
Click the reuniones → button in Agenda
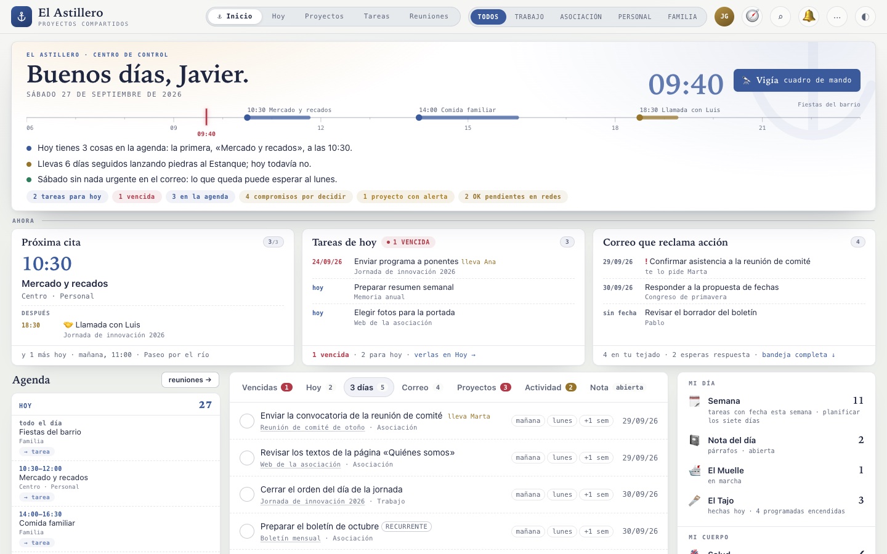click(x=190, y=380)
